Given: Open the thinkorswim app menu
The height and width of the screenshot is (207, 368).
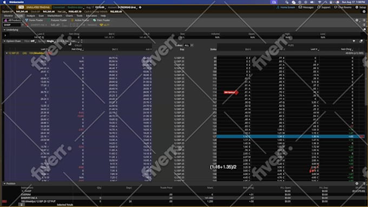Looking at the screenshot, I should [16, 2].
